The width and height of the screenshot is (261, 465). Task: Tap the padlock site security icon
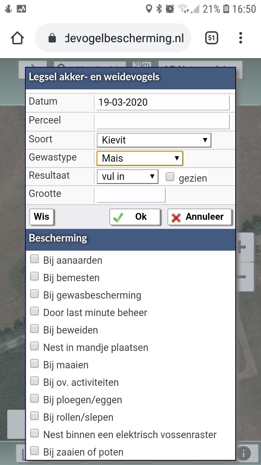click(52, 38)
